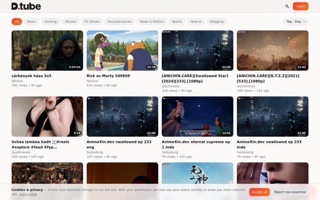Viewport: 320px width, 200px height.
Task: Filter by News & Politics
Action: [152, 21]
